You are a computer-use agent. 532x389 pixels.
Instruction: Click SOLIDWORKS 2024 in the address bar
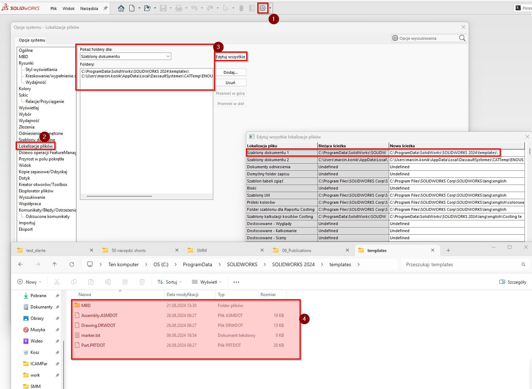click(x=294, y=264)
